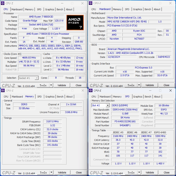Click Close button in the SPD window

(x=166, y=173)
